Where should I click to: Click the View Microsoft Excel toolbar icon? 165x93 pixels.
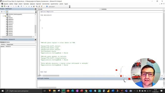click(x=2, y=6)
